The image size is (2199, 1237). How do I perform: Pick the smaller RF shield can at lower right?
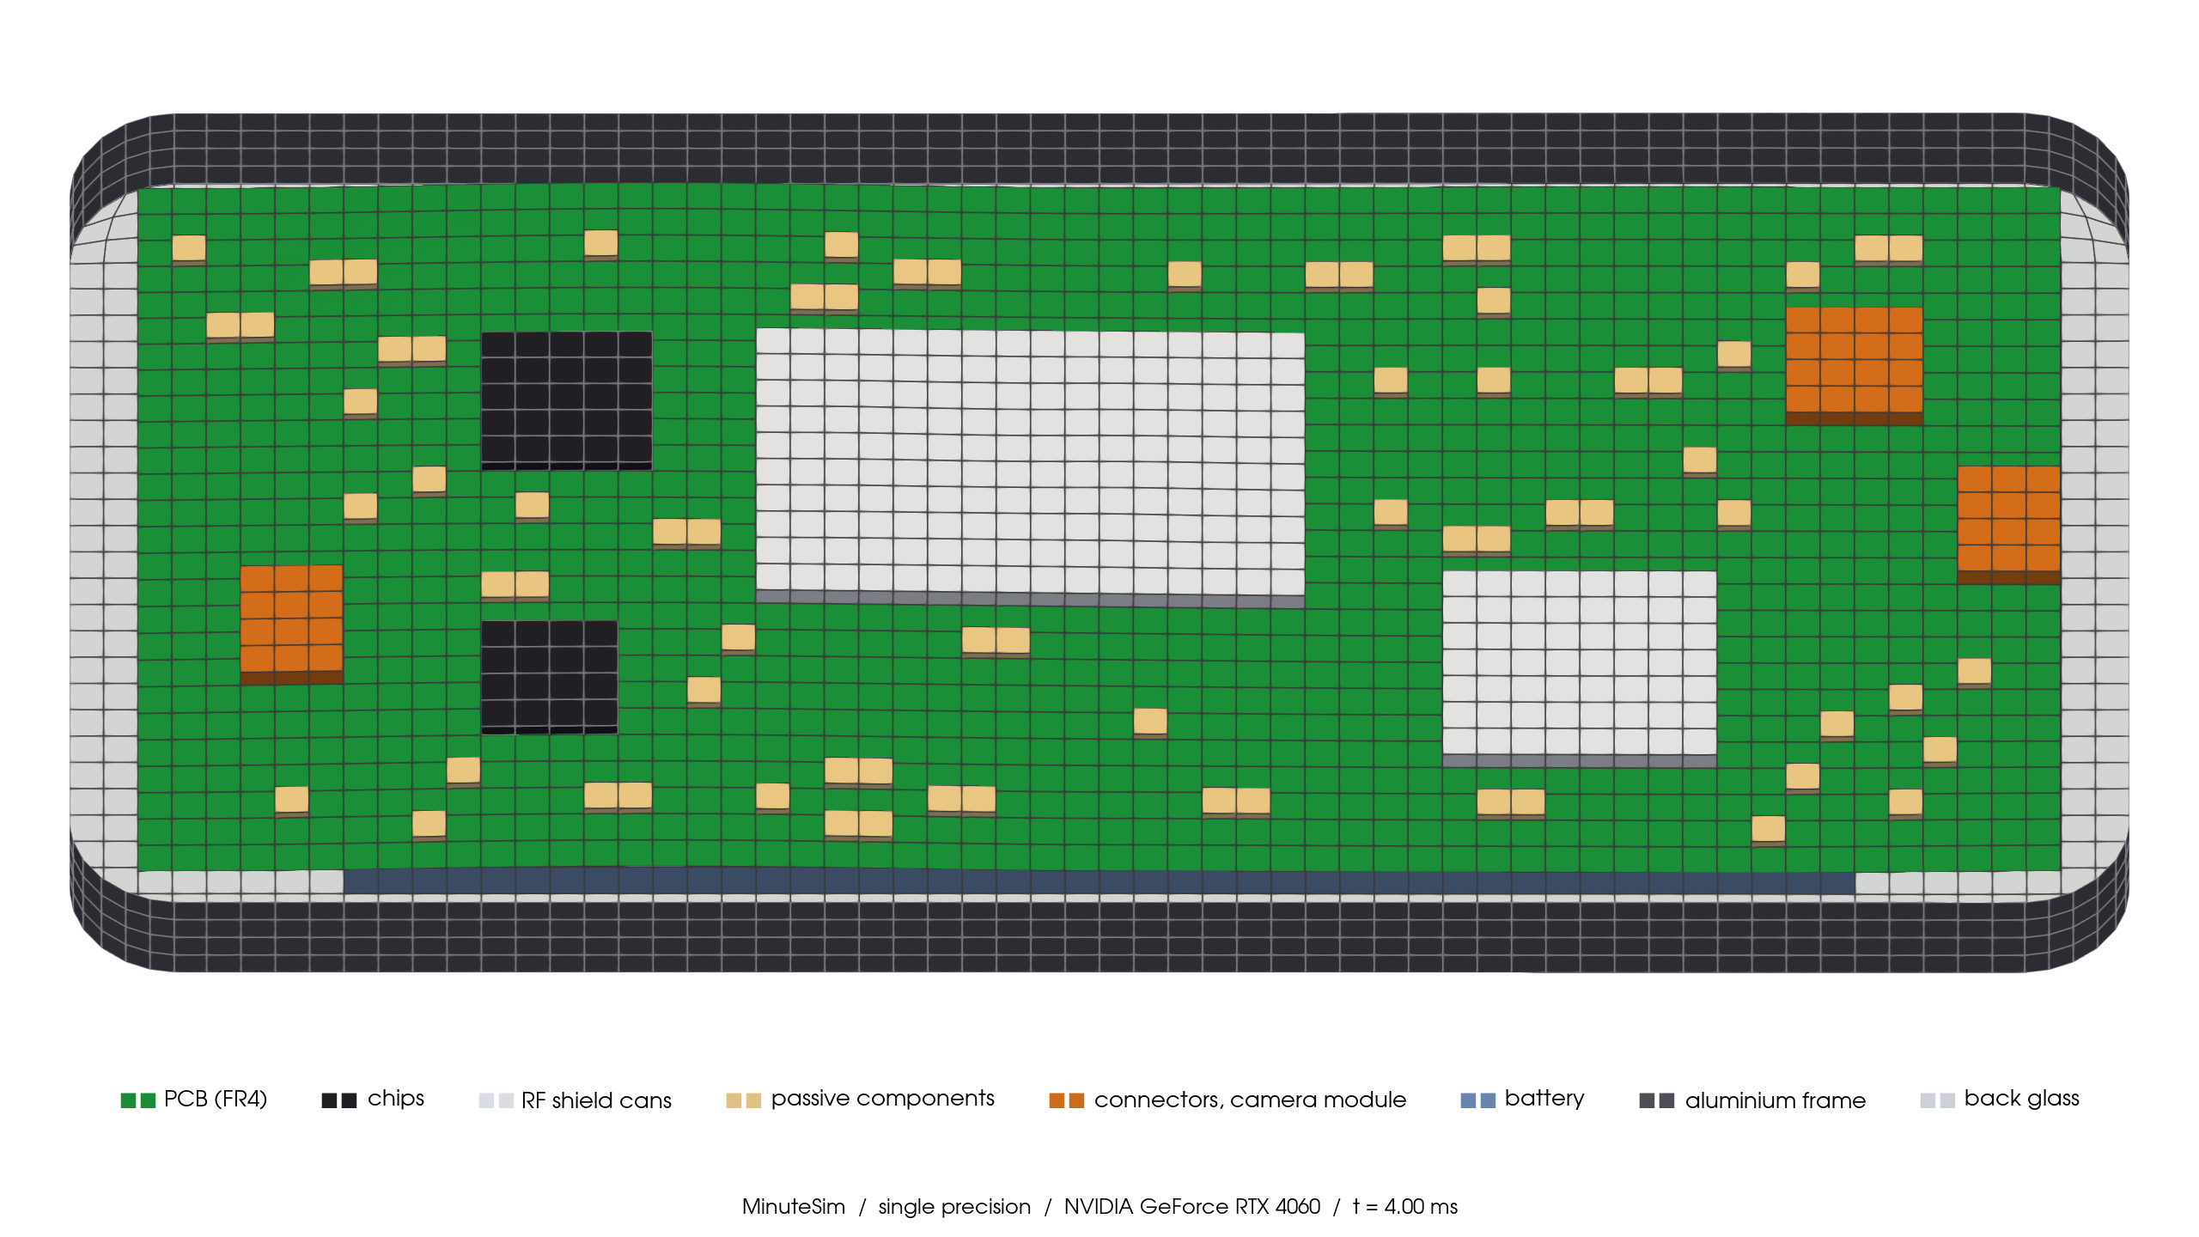click(1580, 668)
